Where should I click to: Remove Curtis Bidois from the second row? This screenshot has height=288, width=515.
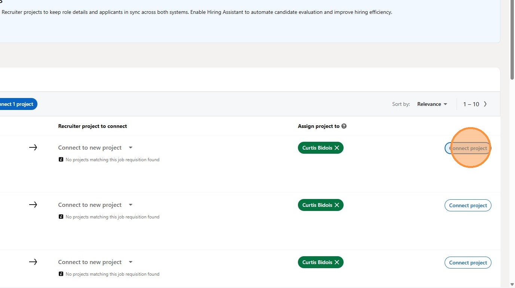click(337, 205)
